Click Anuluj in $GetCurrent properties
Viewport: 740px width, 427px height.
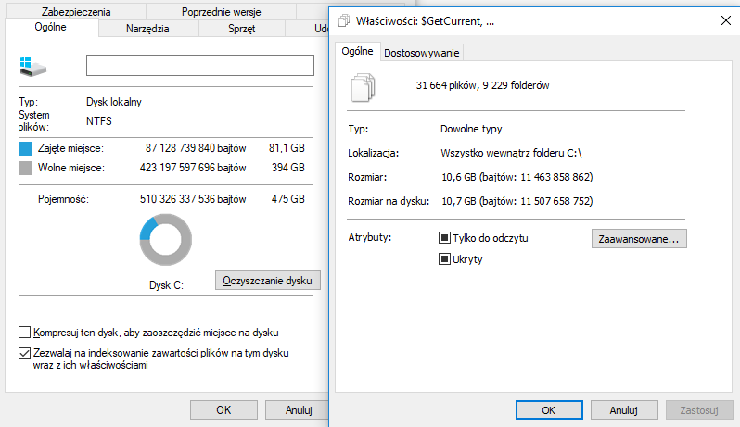(x=624, y=410)
